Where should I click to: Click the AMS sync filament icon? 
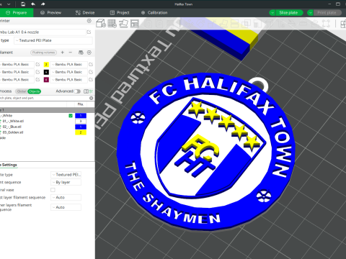81,53
